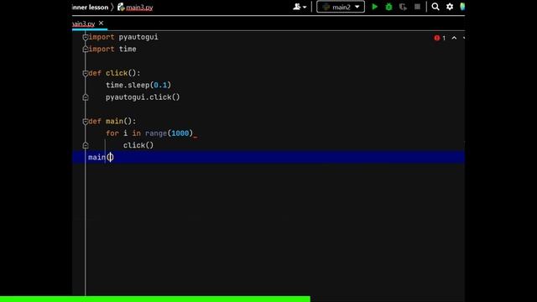This screenshot has width=537, height=302.
Task: Click the 'pyautogui.click()' statement
Action: [x=143, y=97]
